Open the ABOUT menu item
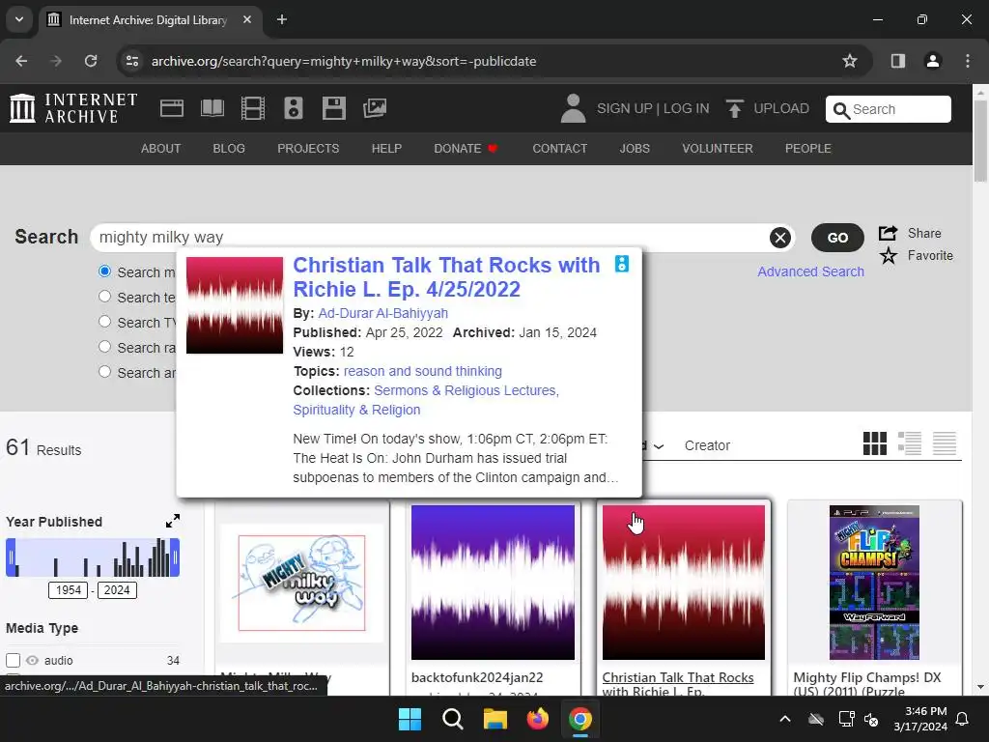 (x=161, y=148)
